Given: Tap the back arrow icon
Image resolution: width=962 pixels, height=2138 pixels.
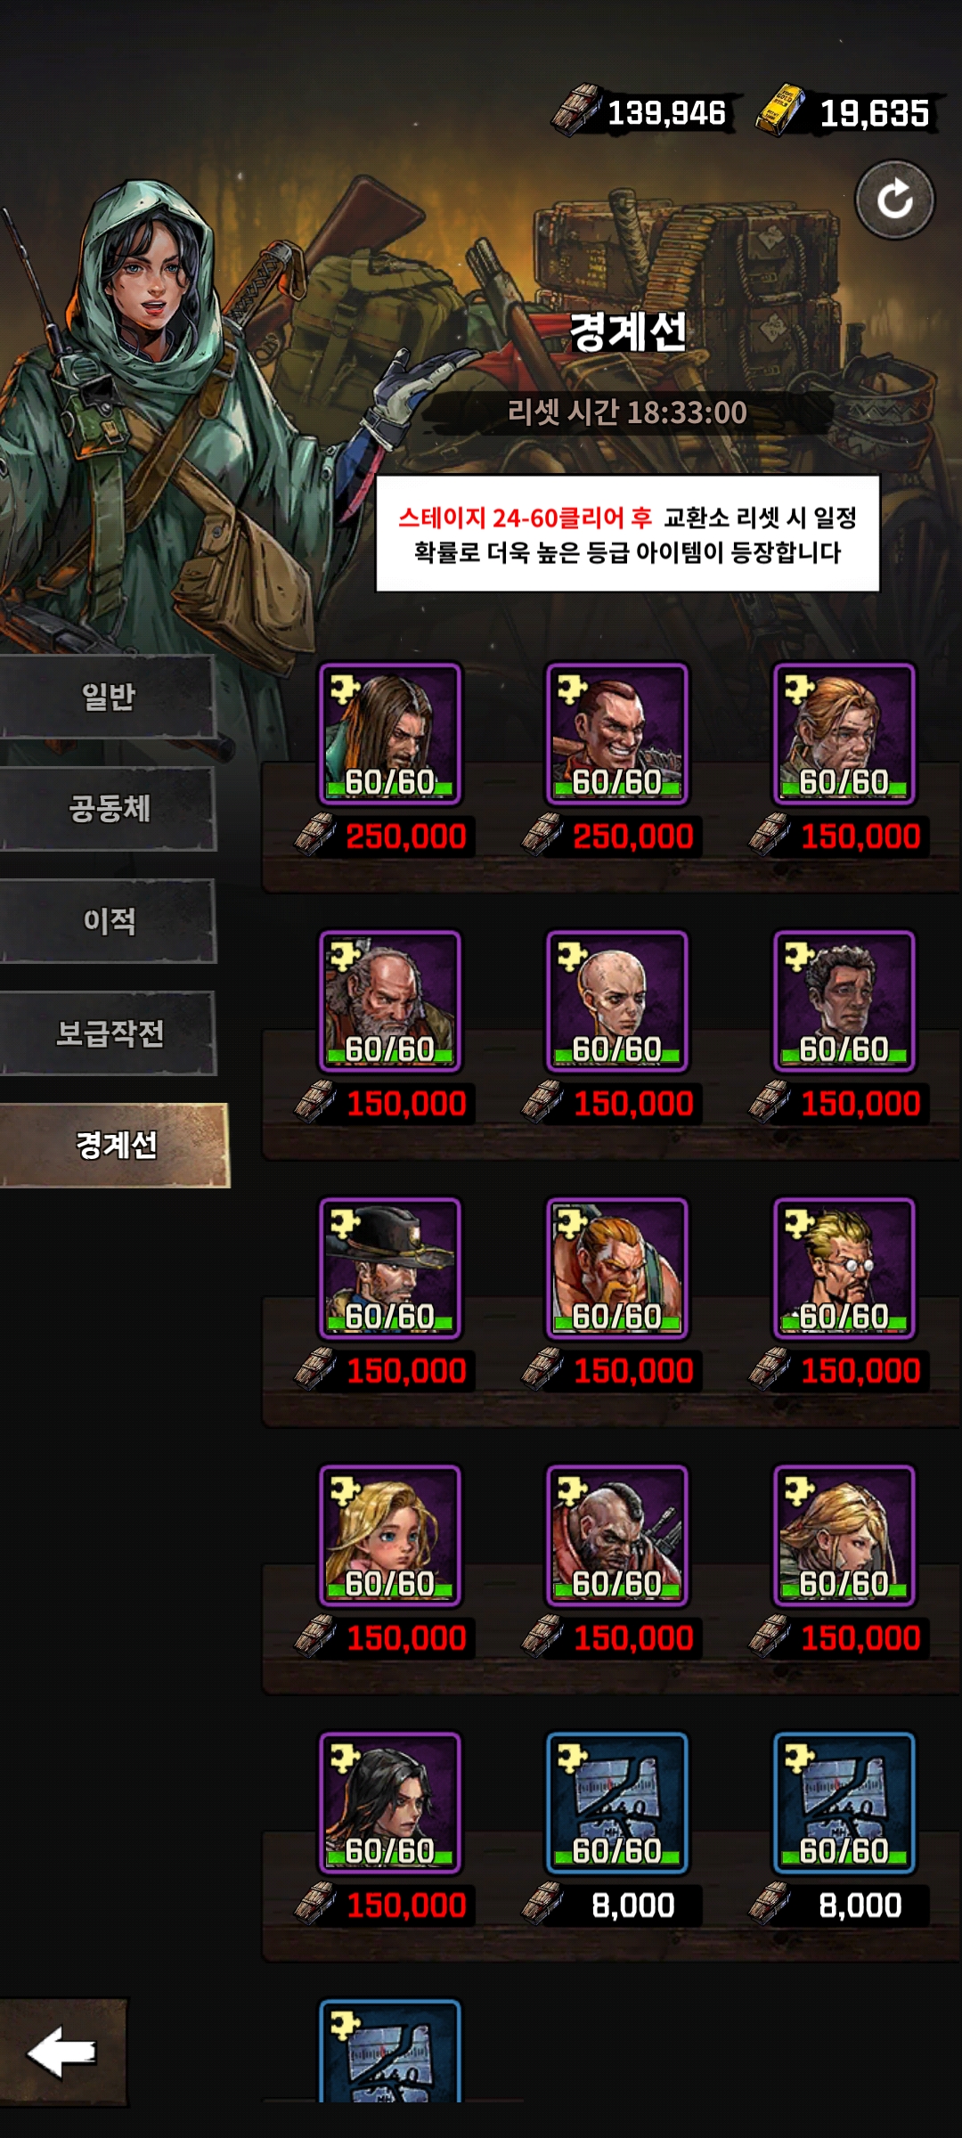Looking at the screenshot, I should pyautogui.click(x=62, y=2052).
